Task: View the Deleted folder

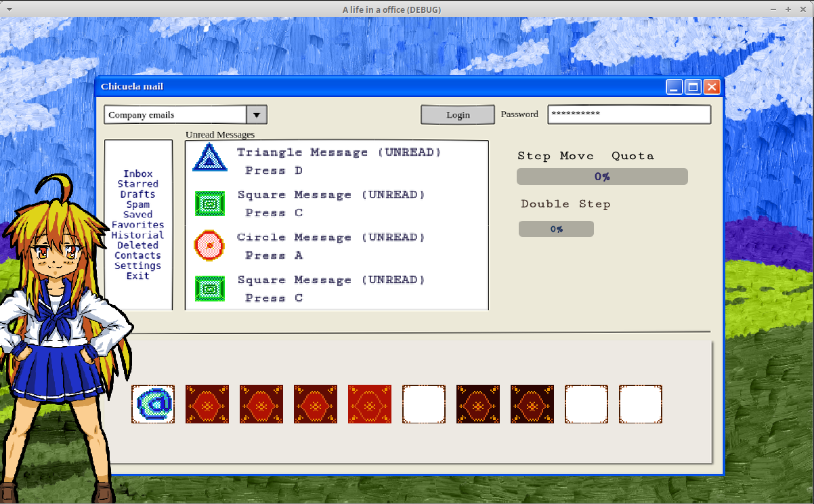Action: pos(138,245)
